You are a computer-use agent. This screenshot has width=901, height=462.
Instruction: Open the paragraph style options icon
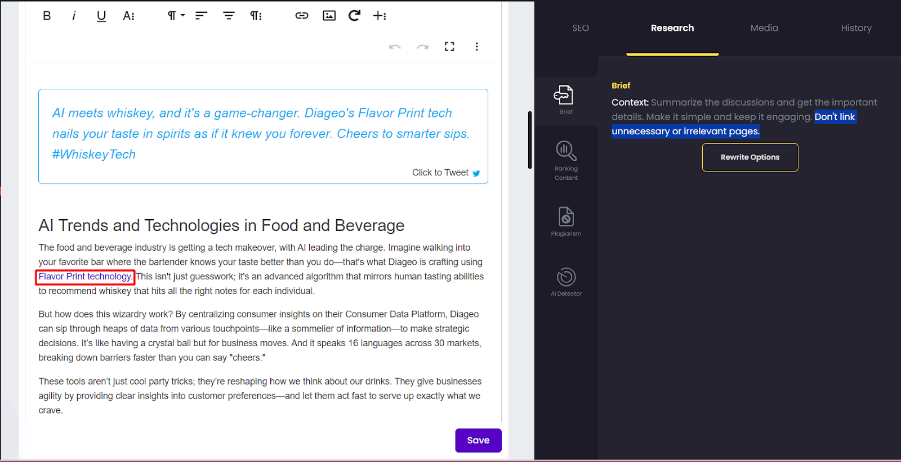tap(256, 16)
